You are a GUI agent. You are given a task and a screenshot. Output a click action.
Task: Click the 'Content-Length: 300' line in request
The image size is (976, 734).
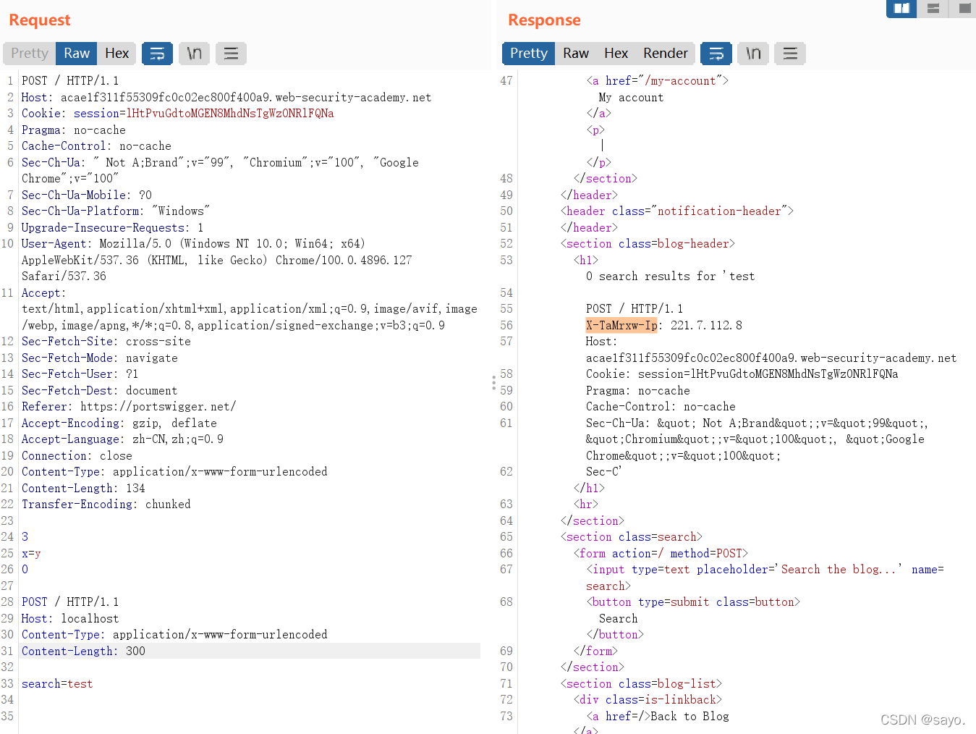[x=83, y=651]
